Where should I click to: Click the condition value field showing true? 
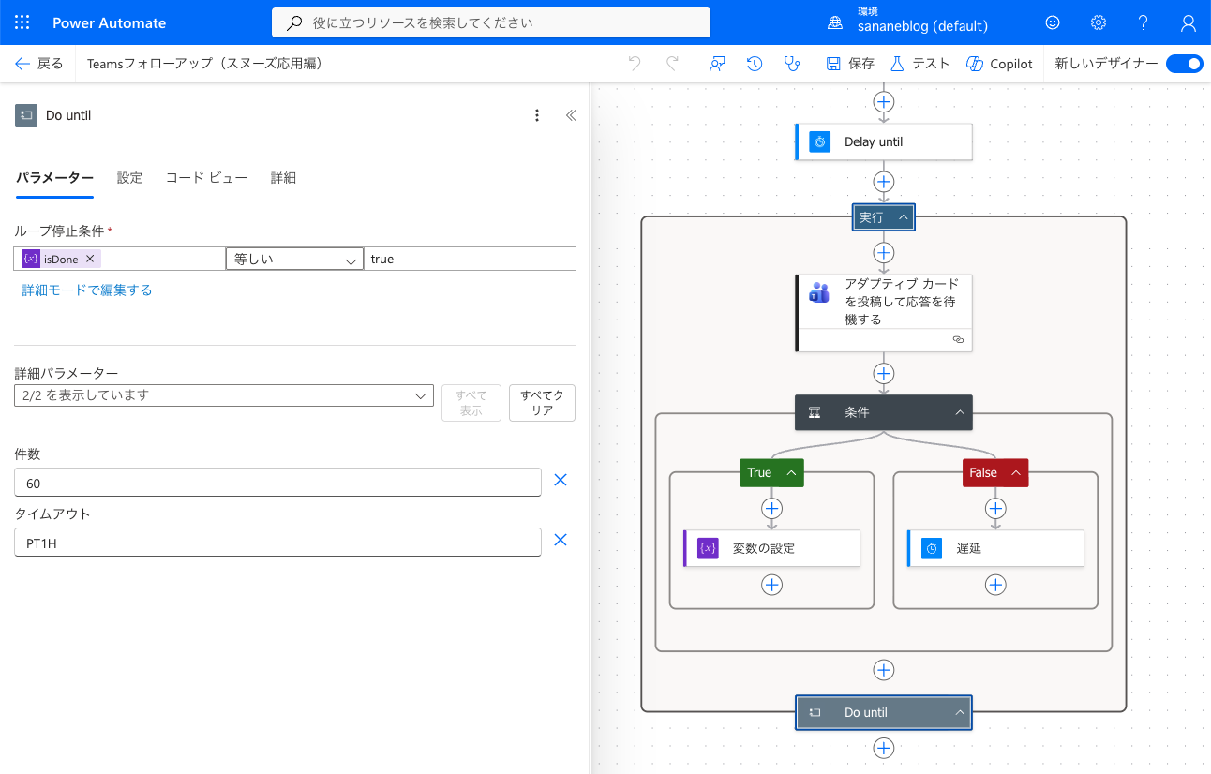coord(470,259)
